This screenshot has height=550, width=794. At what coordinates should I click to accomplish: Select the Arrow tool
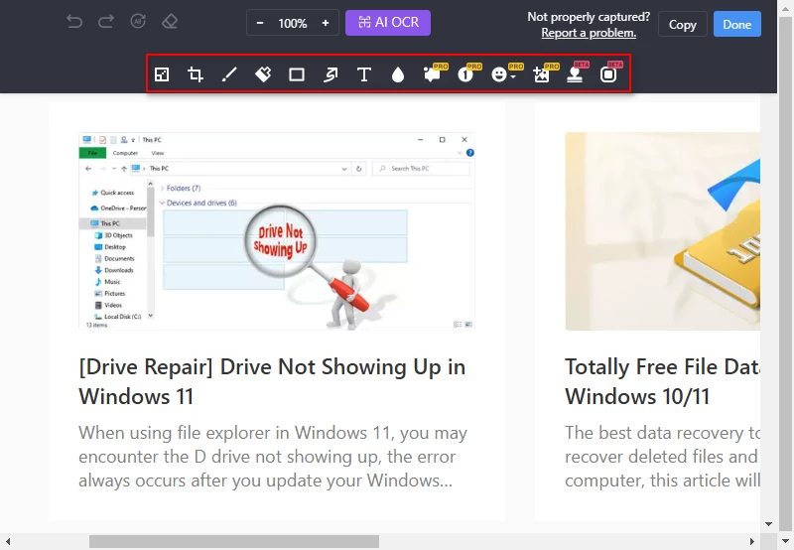pos(331,74)
